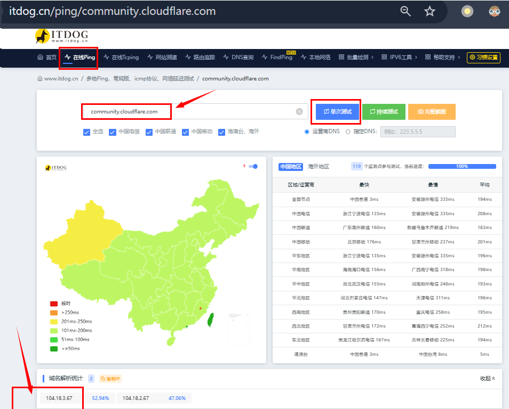Expand the 批量检测 menu
This screenshot has height=409, width=509.
(356, 58)
